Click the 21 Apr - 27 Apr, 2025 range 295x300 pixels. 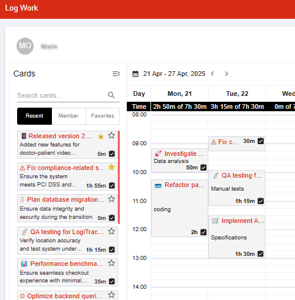(174, 74)
